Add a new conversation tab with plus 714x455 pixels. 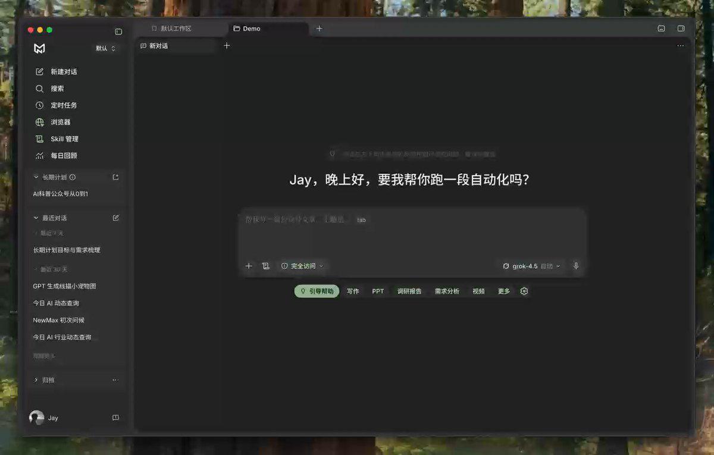tap(227, 46)
